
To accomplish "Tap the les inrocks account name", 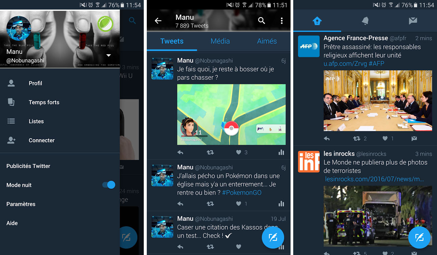I will point(339,154).
